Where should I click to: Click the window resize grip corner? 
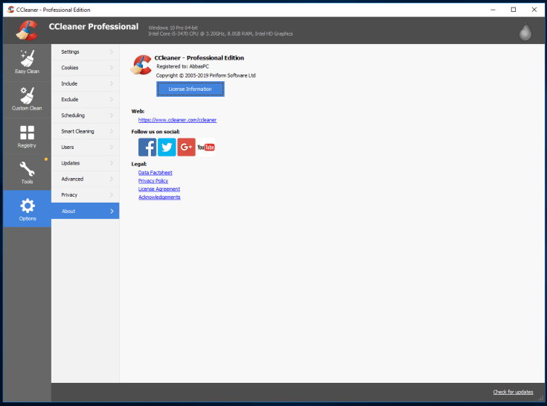pyautogui.click(x=542, y=399)
